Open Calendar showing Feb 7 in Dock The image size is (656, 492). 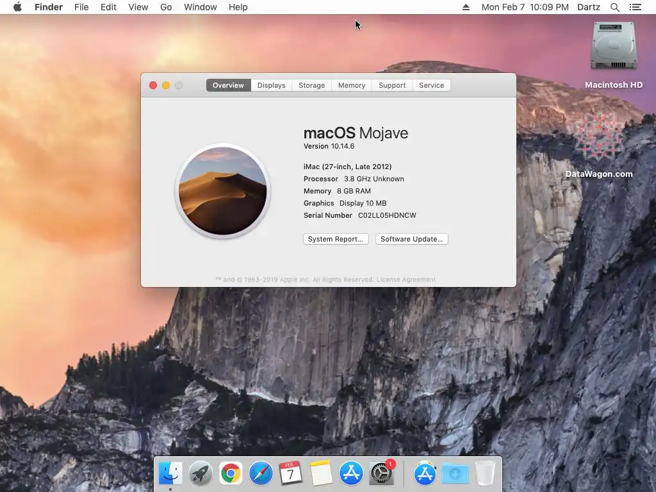(291, 473)
